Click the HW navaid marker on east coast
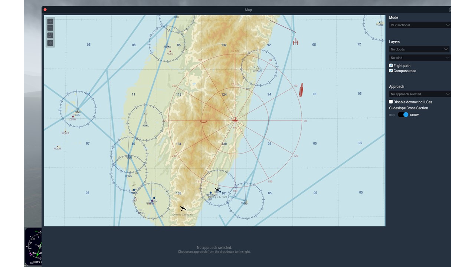 248,89
